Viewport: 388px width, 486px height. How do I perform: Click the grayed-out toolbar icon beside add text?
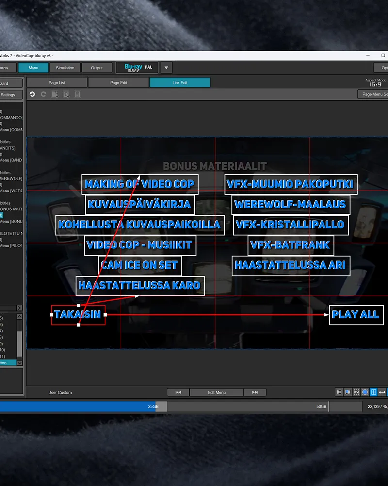point(77,94)
